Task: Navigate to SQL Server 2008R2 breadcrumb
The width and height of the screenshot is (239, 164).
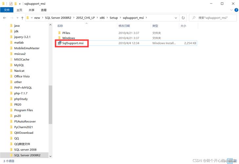Action: tap(58, 18)
